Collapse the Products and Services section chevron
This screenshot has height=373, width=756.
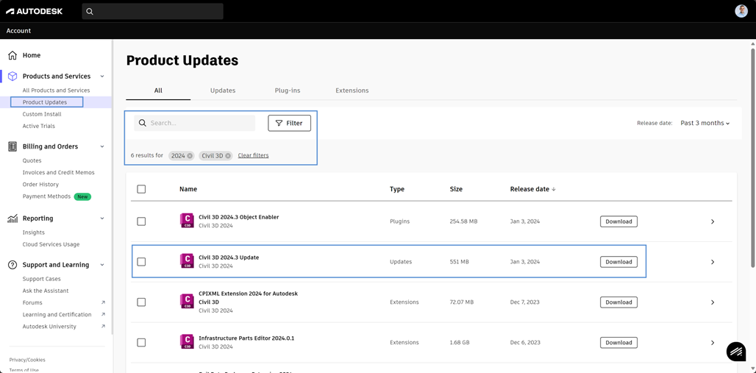[x=102, y=77]
